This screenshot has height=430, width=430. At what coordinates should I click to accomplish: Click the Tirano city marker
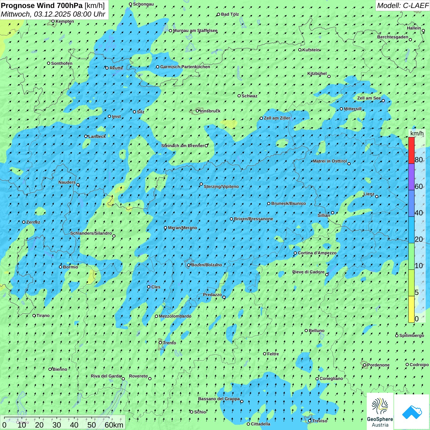pos(34,315)
